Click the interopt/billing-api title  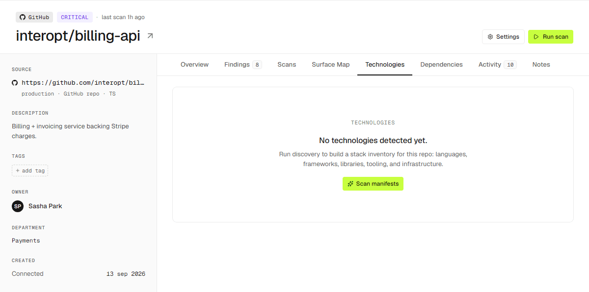pyautogui.click(x=78, y=36)
